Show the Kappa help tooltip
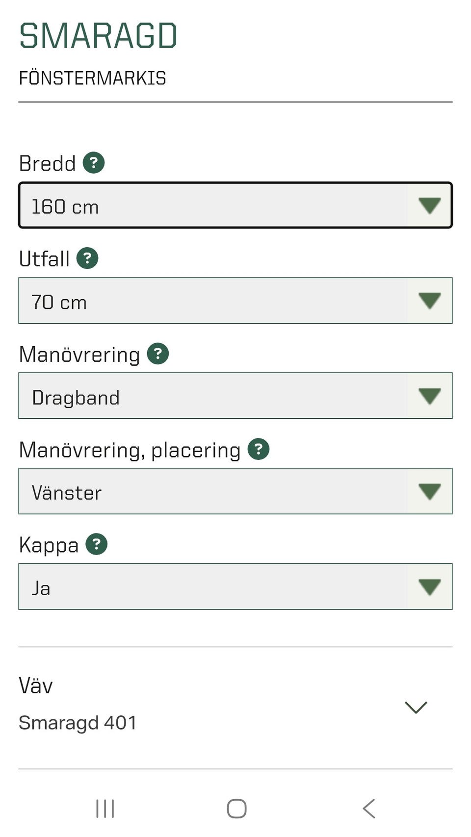Image resolution: width=471 pixels, height=837 pixels. click(x=97, y=544)
